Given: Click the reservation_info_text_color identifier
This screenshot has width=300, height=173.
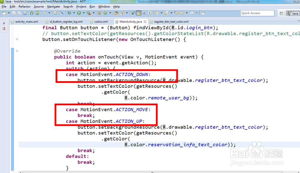Looking at the screenshot, I should 188,145.
